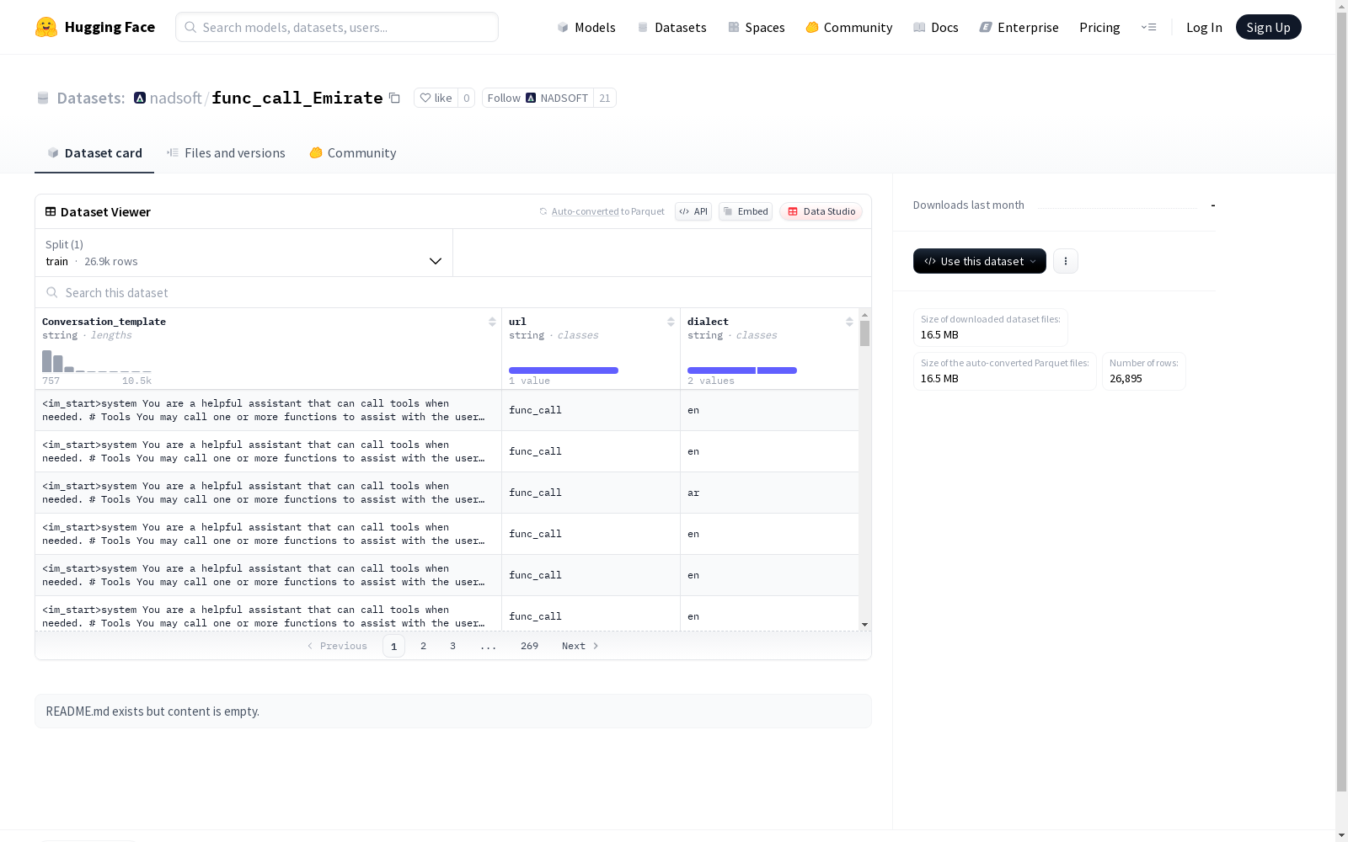Click the follower count 21
Image resolution: width=1348 pixels, height=842 pixels.
pyautogui.click(x=605, y=98)
